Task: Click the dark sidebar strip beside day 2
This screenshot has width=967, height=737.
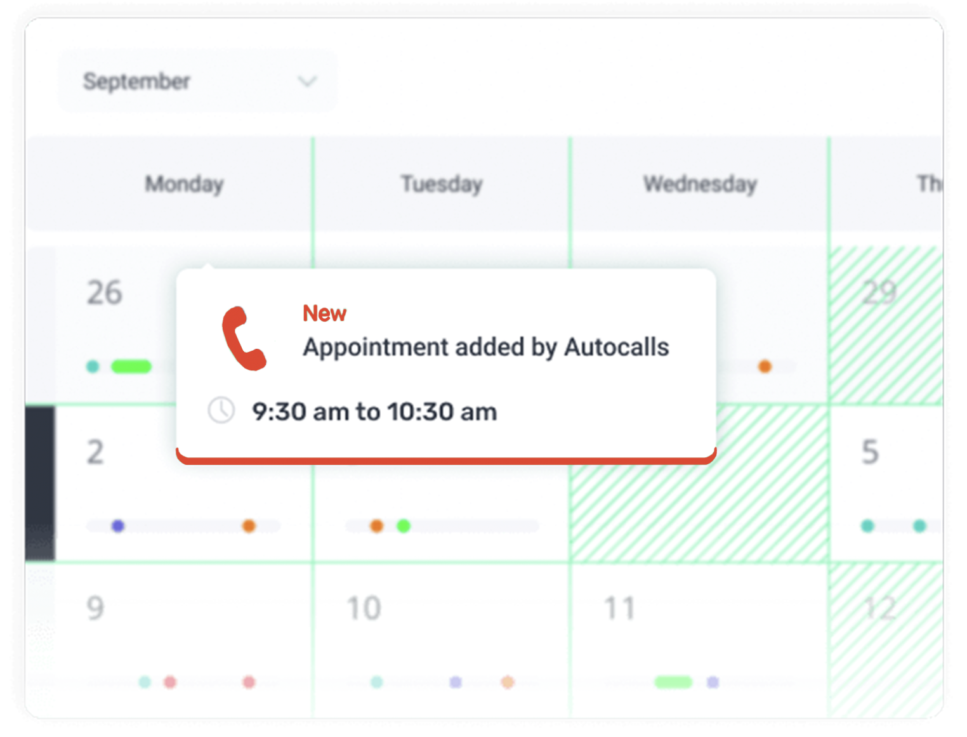Action: click(x=40, y=483)
